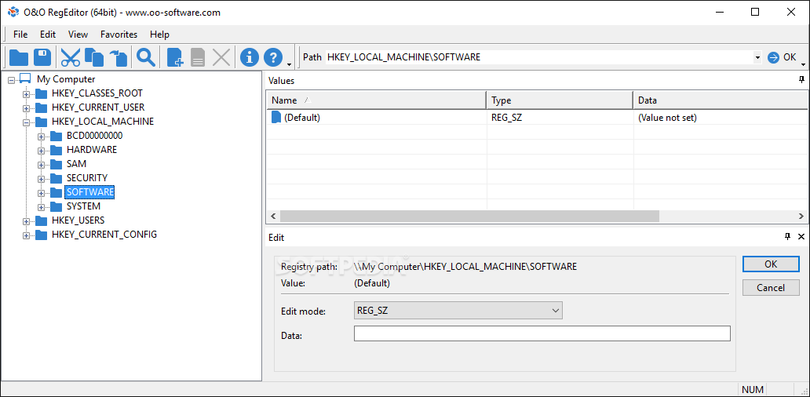Click the Cut scissors icon
Image resolution: width=810 pixels, height=397 pixels.
point(71,57)
